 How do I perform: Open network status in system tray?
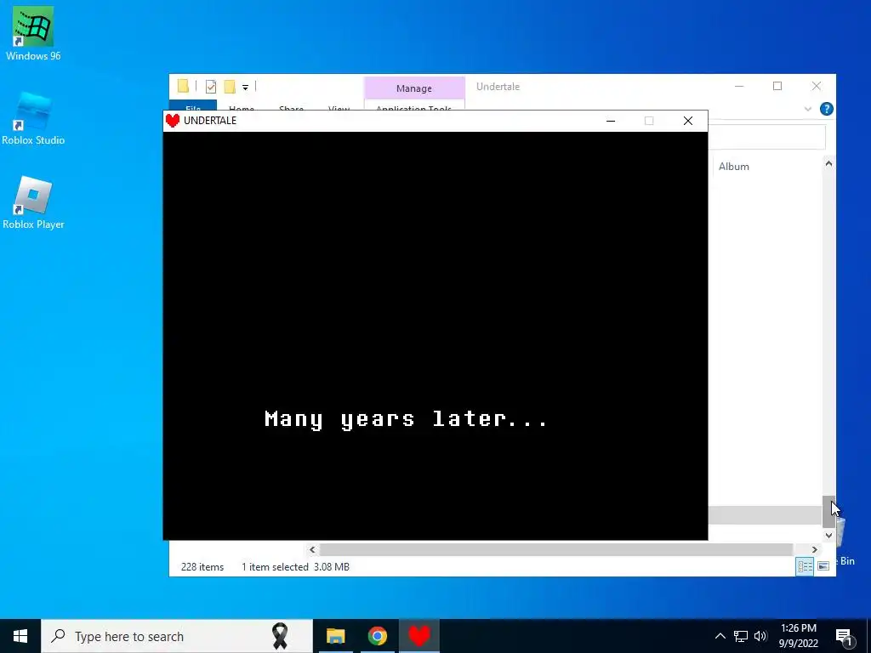click(741, 636)
